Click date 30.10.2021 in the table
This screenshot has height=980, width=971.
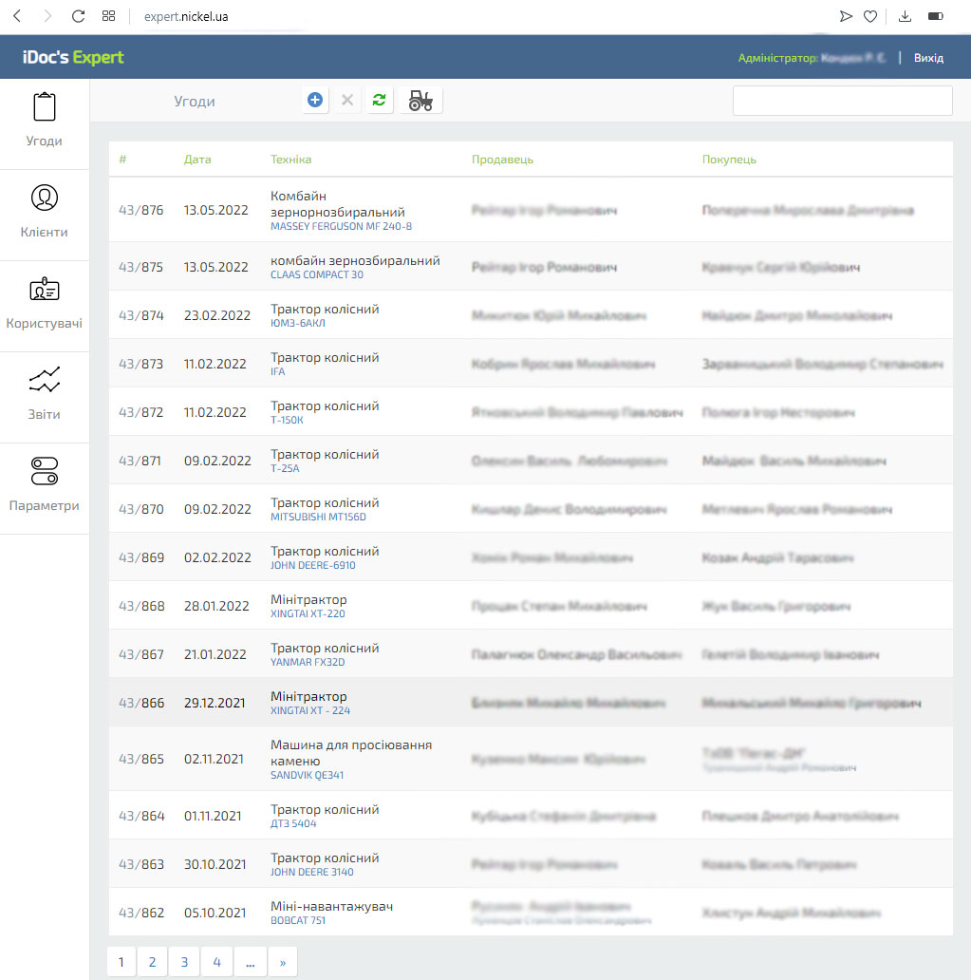pos(215,864)
